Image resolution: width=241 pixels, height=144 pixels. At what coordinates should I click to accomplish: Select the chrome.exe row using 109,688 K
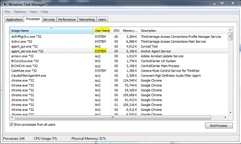pos(119,95)
